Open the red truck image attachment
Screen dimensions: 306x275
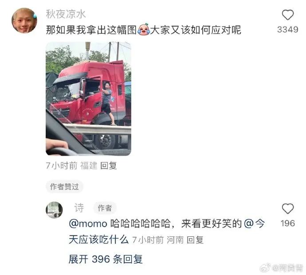click(88, 98)
